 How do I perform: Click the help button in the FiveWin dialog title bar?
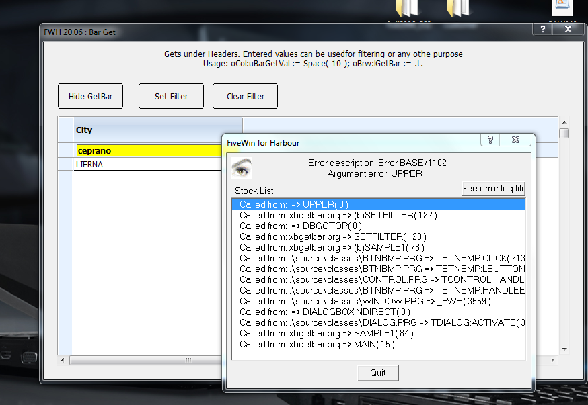click(490, 140)
